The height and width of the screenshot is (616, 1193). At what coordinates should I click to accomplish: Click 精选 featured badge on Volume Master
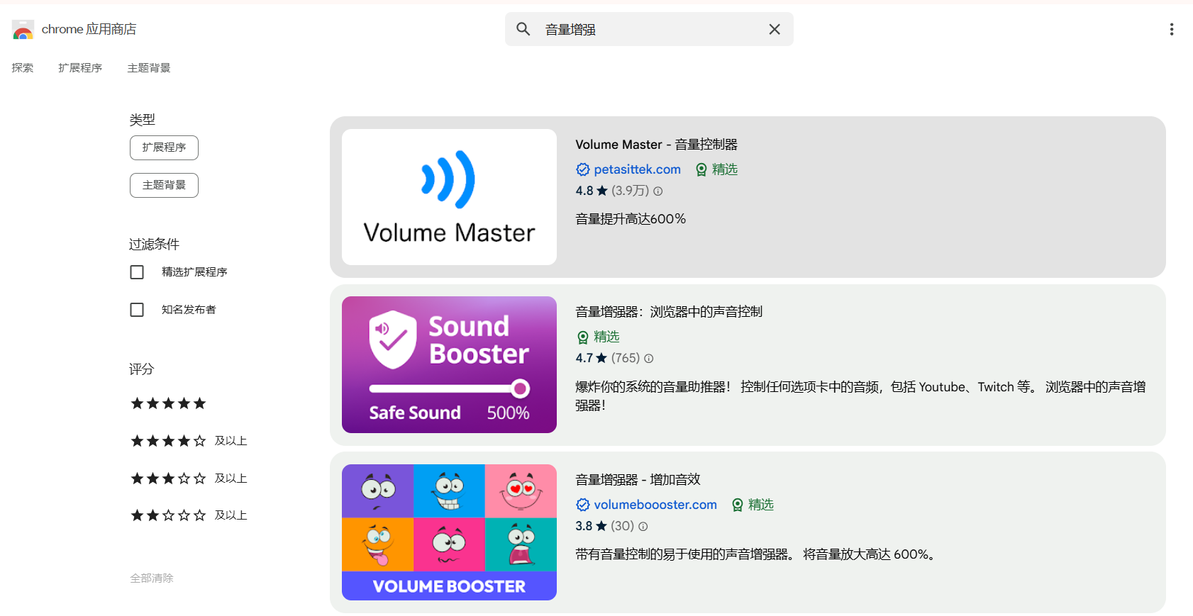tap(716, 169)
